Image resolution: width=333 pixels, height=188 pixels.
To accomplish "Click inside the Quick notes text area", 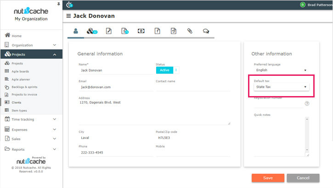I will 281,136.
